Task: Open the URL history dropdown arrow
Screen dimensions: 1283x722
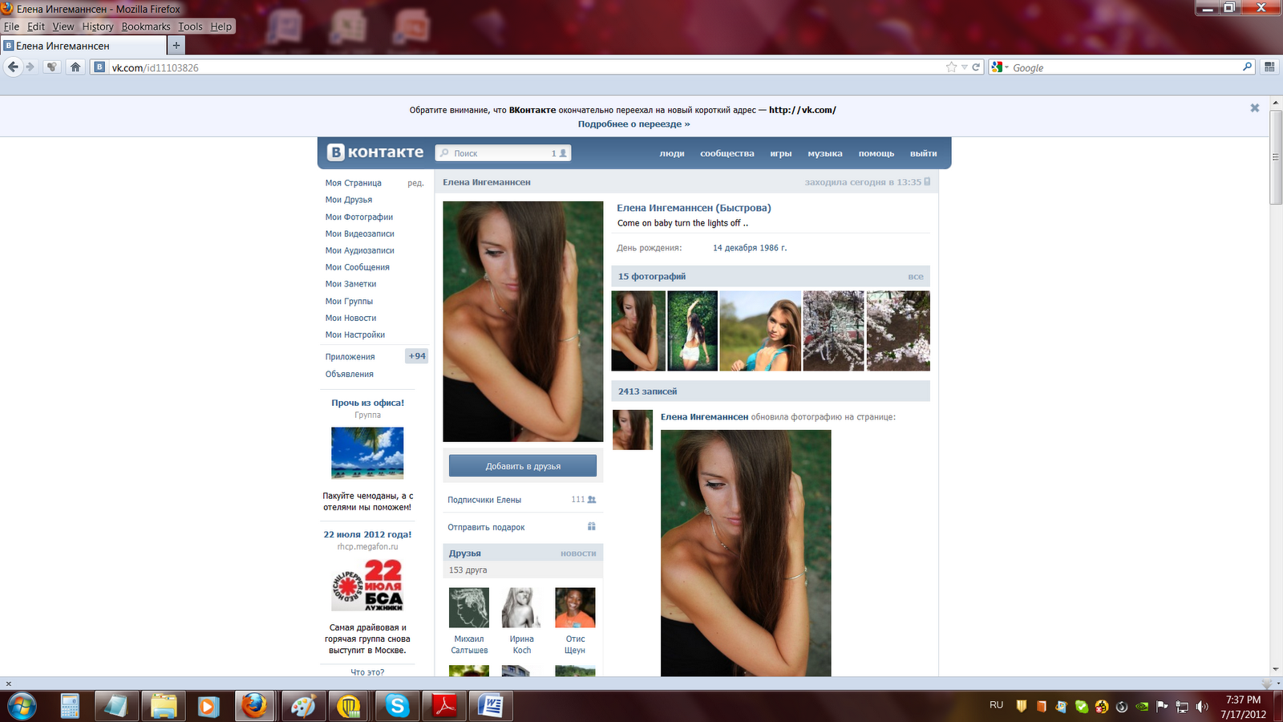Action: 965,67
